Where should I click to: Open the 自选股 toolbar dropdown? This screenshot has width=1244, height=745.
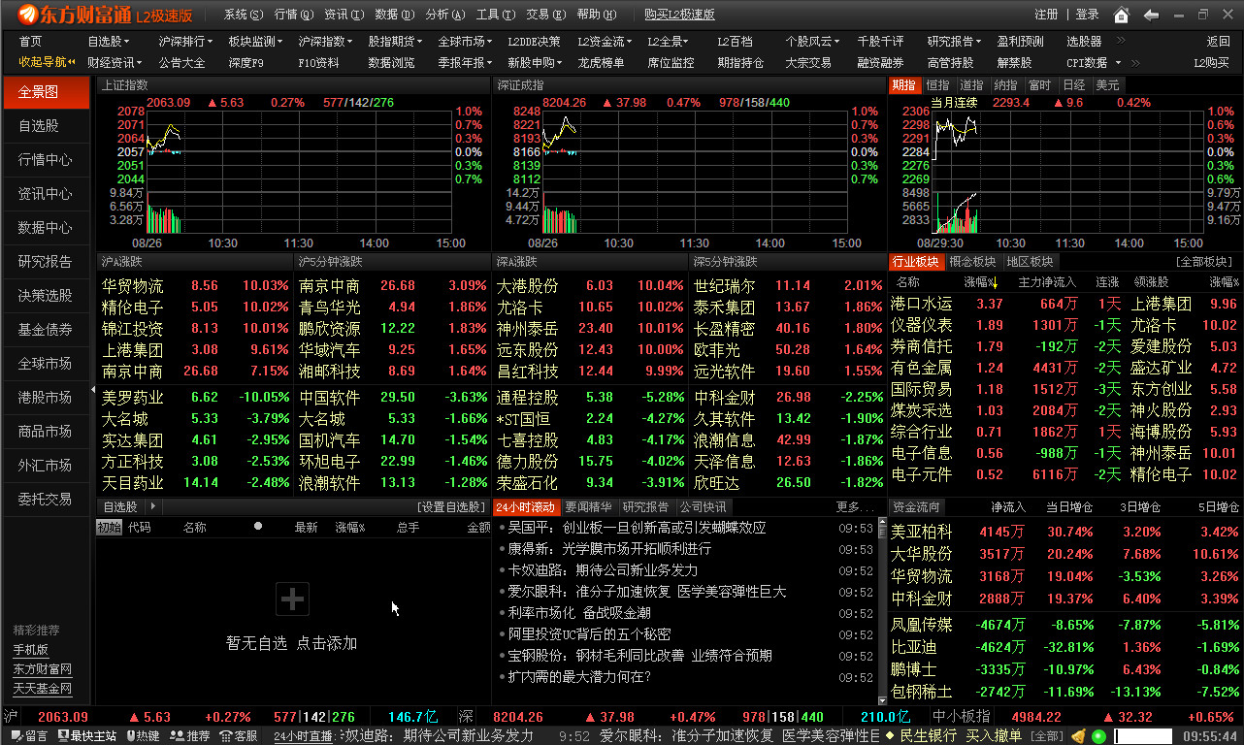tap(109, 42)
